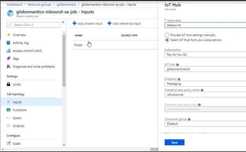
Task: Select Provide IoT Hub settings manually
Action: click(167, 35)
